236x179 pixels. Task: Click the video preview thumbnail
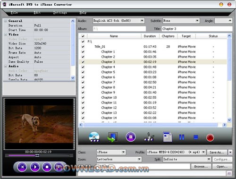[x=39, y=124]
